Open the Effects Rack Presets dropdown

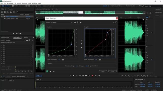[x=15, y=40]
